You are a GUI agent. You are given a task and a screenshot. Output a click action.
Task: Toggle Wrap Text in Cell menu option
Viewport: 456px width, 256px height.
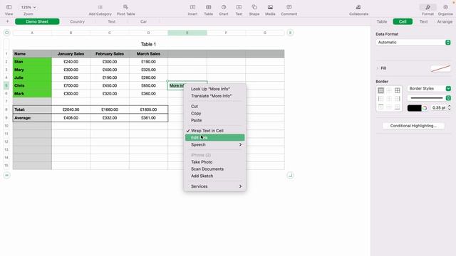pos(215,131)
